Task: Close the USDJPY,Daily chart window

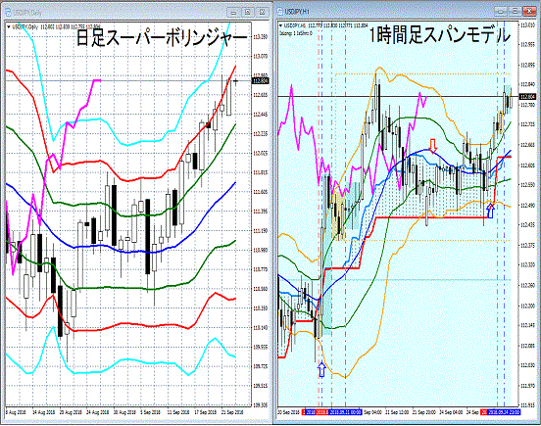Action: (x=263, y=13)
